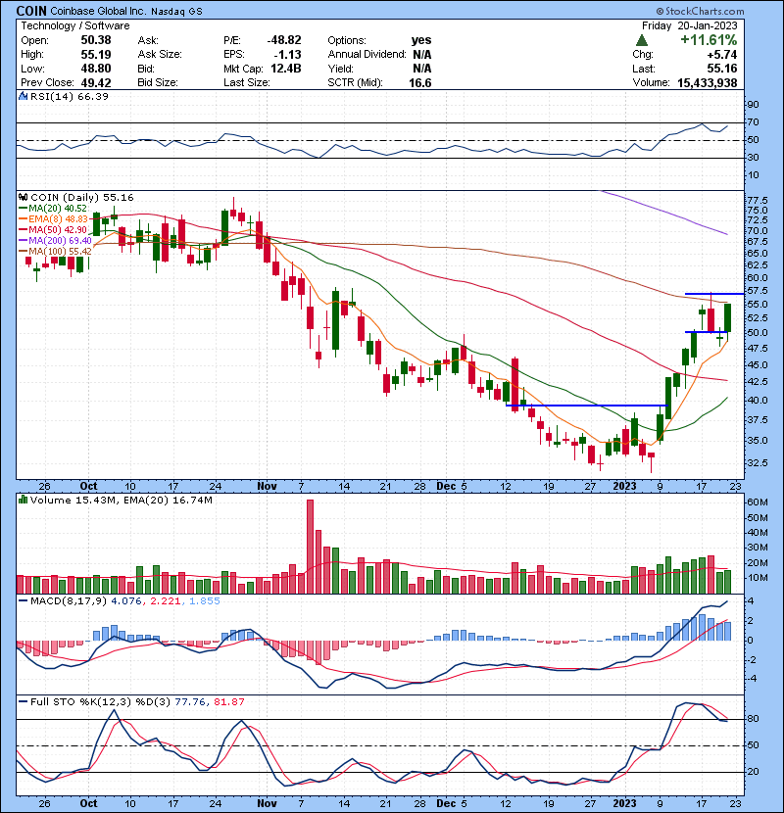
Task: Click the RSI(14) 66.39 label
Action: (69, 96)
